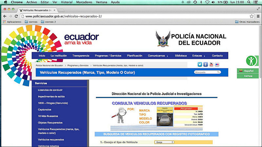The image size is (262, 147).
Task: Switch language to kichwa
Action: tap(248, 76)
